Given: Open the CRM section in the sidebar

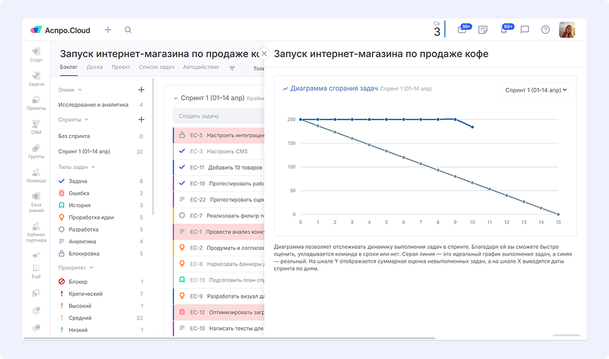Looking at the screenshot, I should (36, 127).
